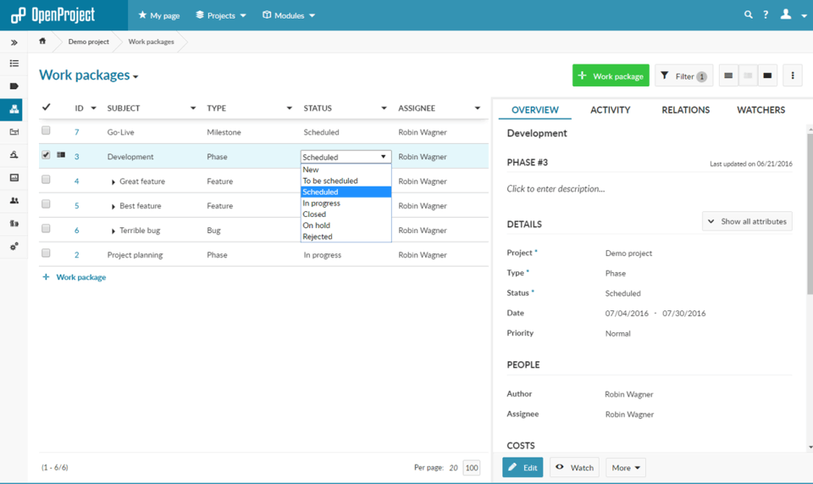Switch to the list view layout icon
The width and height of the screenshot is (813, 484).
tap(728, 75)
